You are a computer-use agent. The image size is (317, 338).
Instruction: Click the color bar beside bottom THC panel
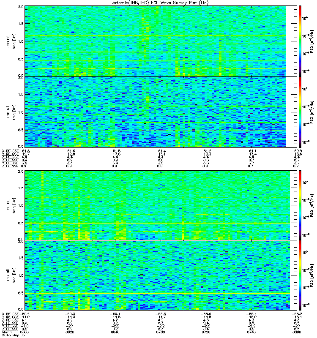coord(300,275)
